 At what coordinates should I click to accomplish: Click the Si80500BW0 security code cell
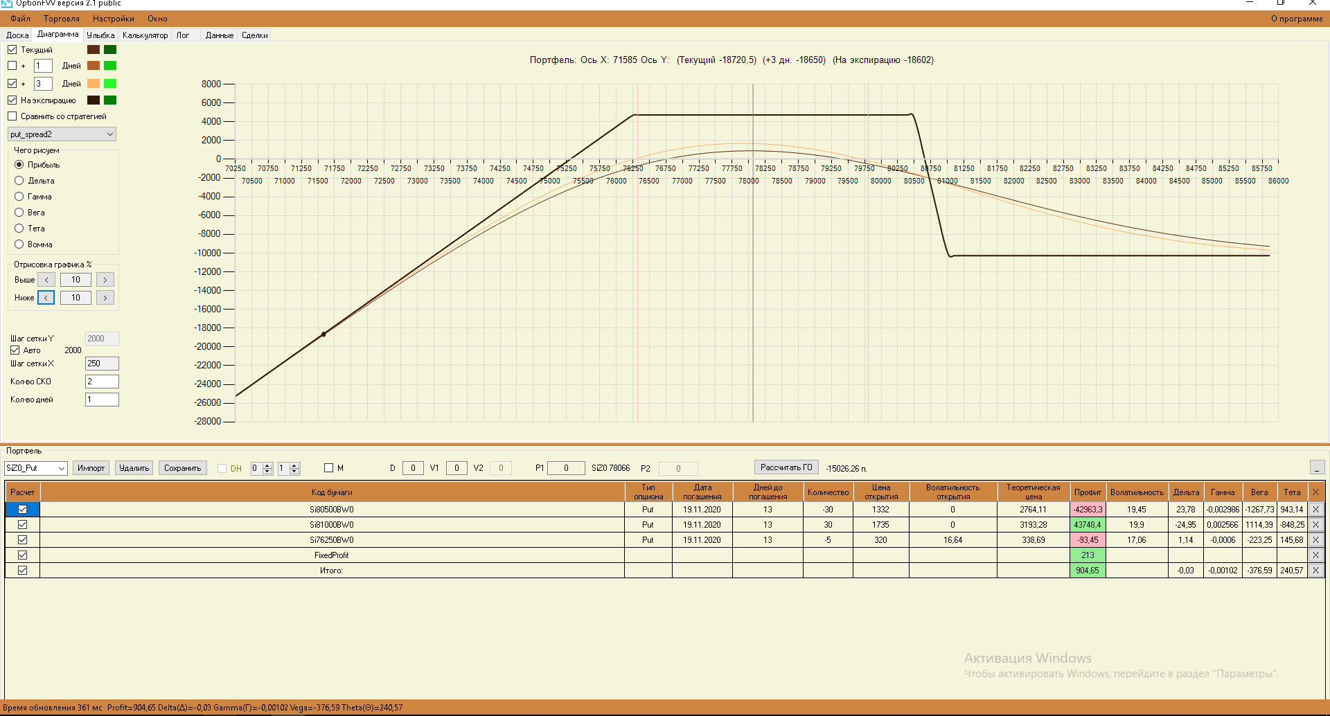[x=332, y=510]
